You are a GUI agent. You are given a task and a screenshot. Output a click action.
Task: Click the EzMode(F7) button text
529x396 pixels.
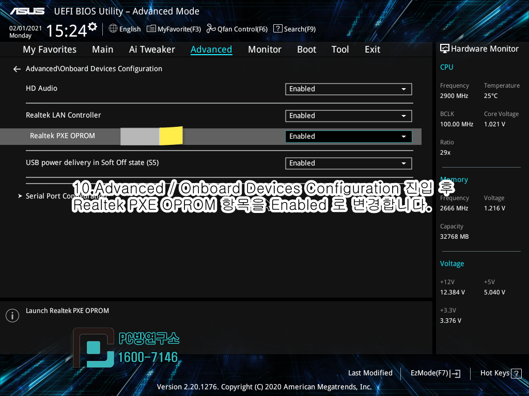(x=429, y=373)
